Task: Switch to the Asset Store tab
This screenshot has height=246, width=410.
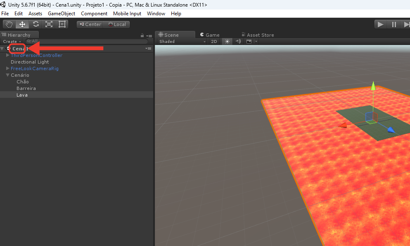Action: click(x=258, y=35)
